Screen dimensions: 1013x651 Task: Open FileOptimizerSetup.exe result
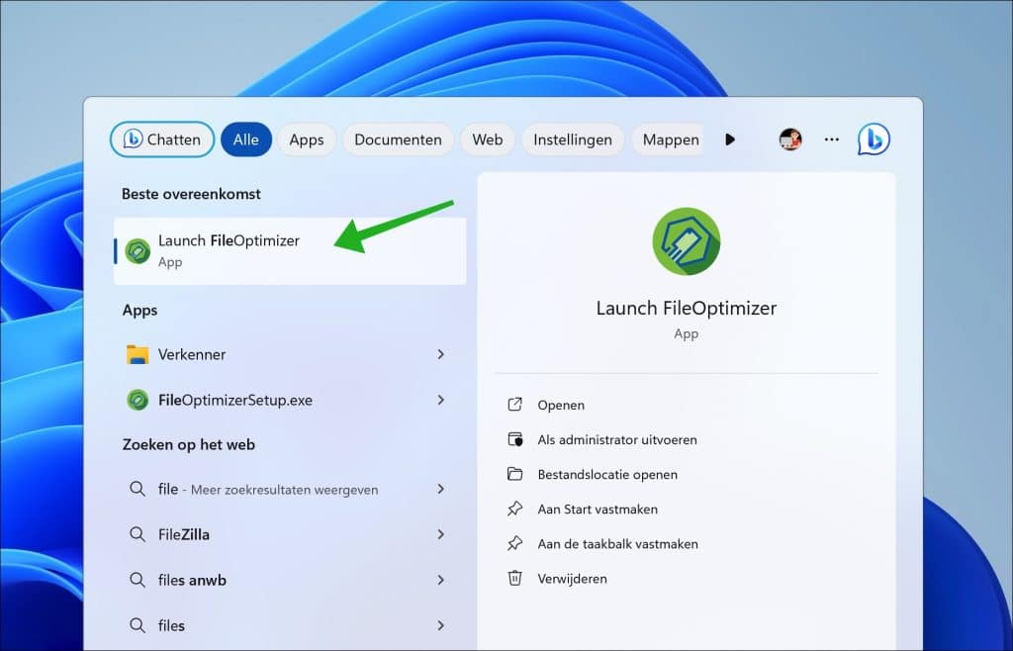290,401
